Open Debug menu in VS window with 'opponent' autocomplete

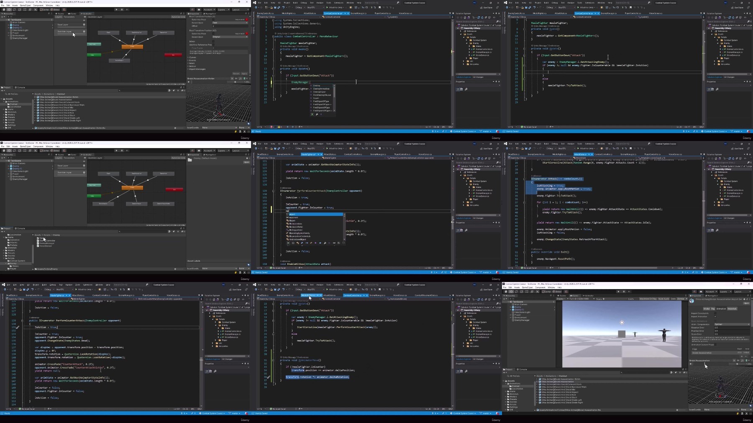point(304,144)
